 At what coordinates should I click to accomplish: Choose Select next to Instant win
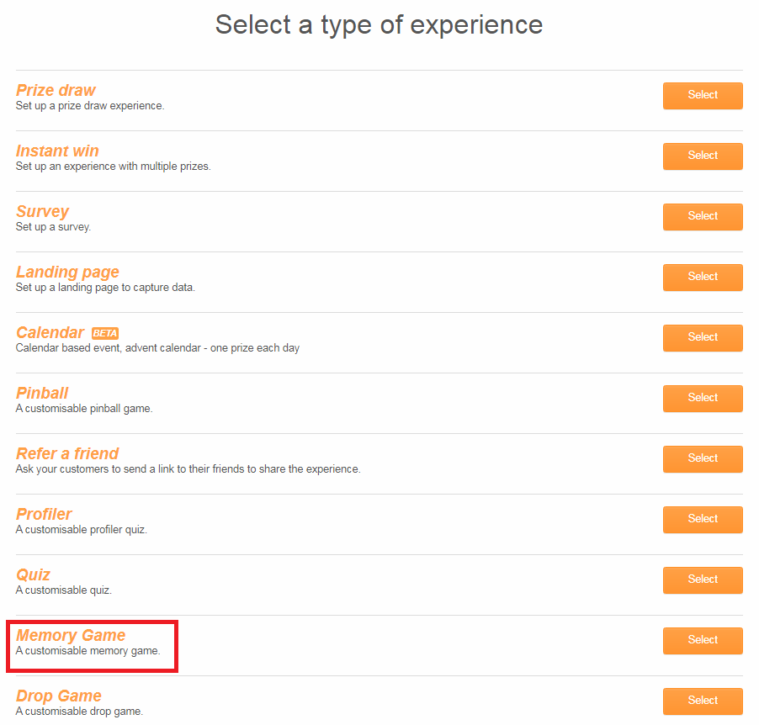[x=702, y=156]
